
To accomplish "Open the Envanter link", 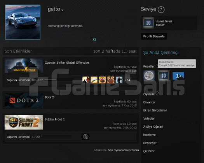I will coord(149,102).
